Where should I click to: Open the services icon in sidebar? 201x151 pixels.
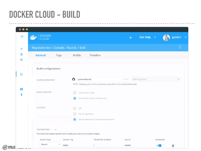coord(22,54)
